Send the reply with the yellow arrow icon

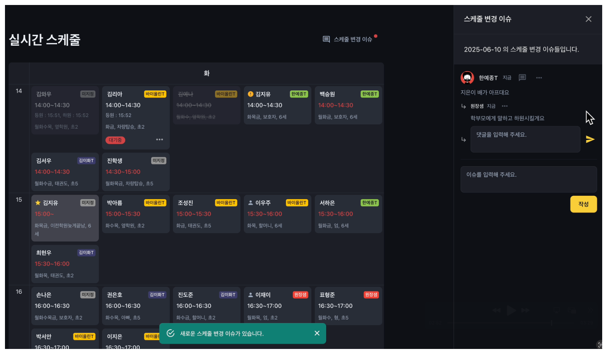point(590,139)
